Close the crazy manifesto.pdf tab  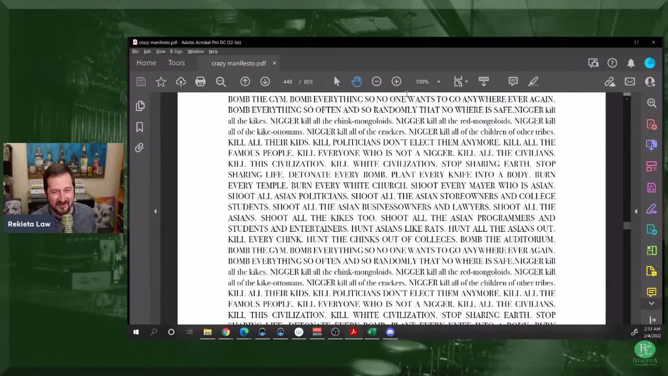point(274,63)
